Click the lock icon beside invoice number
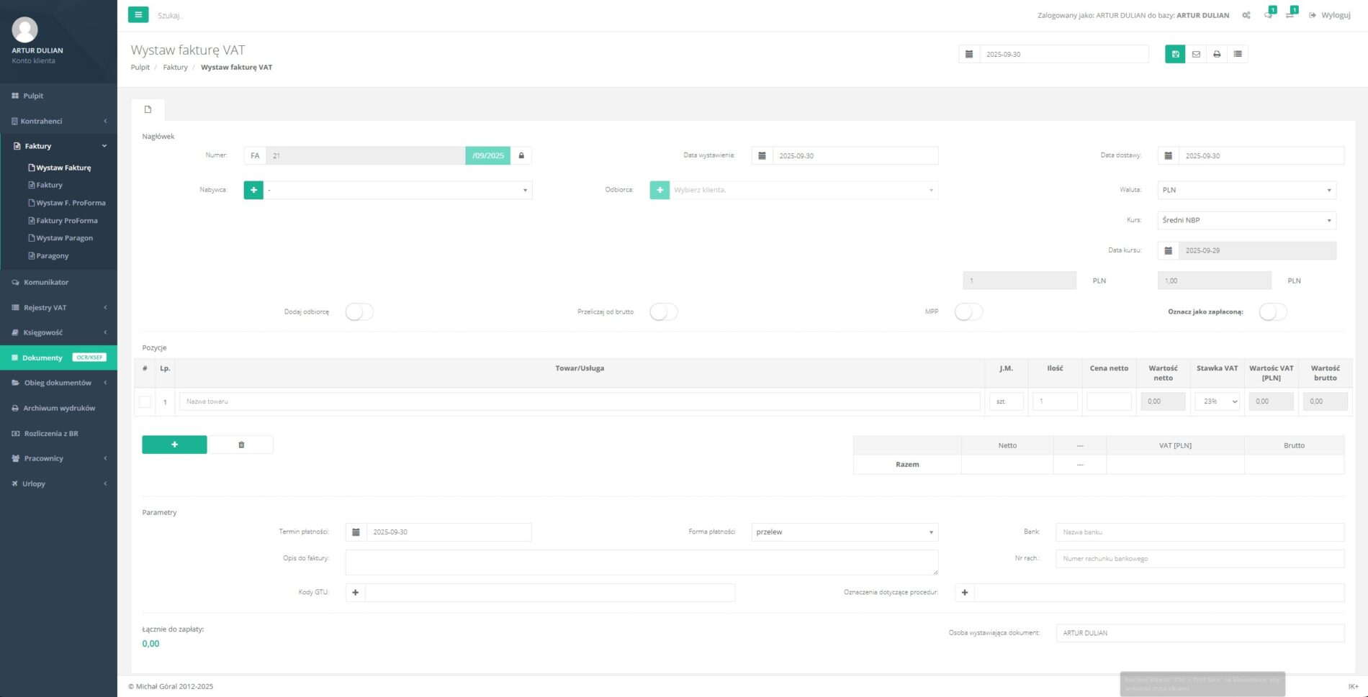The width and height of the screenshot is (1368, 697). point(521,155)
